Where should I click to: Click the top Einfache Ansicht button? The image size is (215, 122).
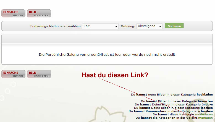click(13, 14)
